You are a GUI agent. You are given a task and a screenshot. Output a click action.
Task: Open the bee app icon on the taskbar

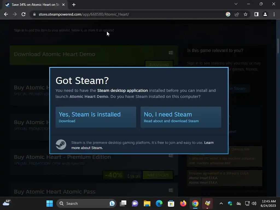point(207,203)
